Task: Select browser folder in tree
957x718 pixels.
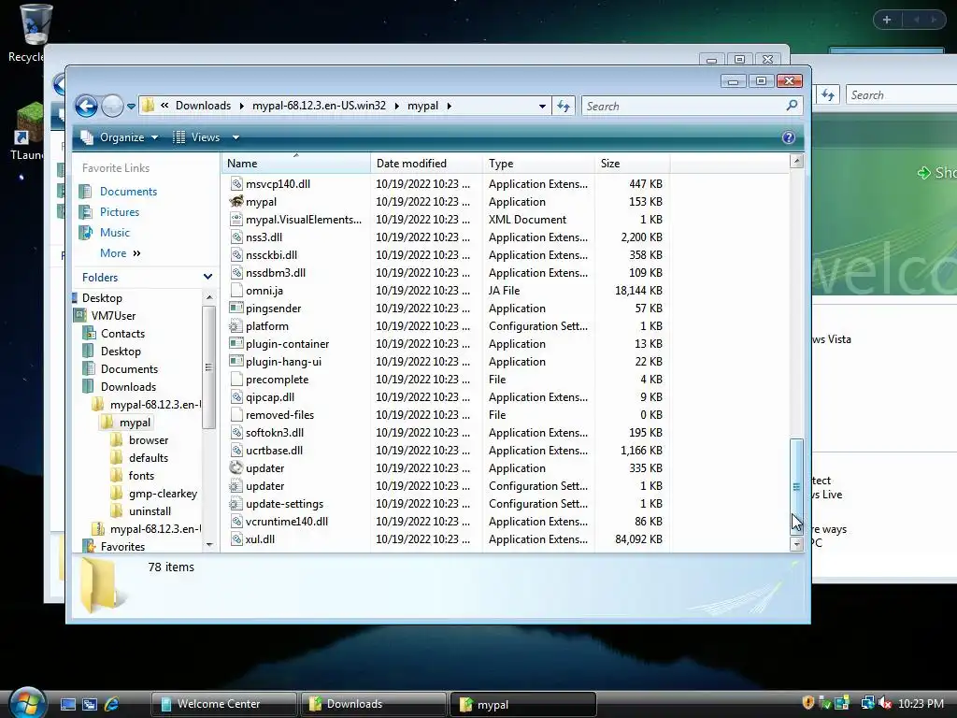Action: tap(149, 440)
